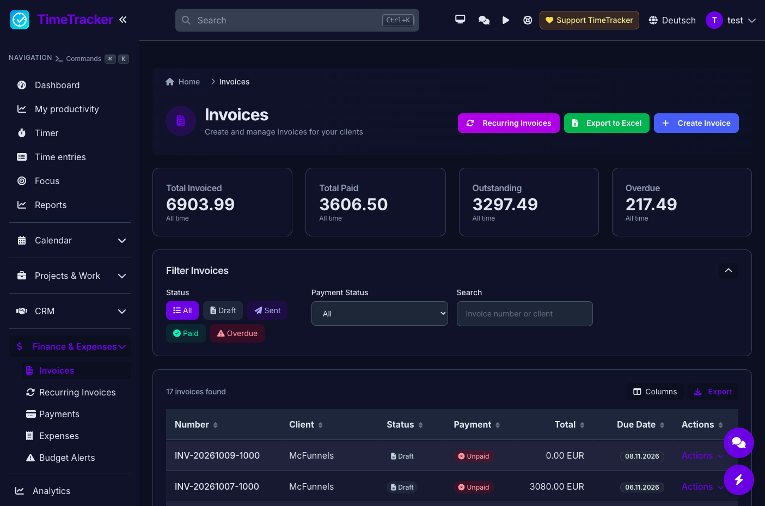Open Budget Alerts in sidebar
This screenshot has height=506, width=765.
click(x=76, y=458)
